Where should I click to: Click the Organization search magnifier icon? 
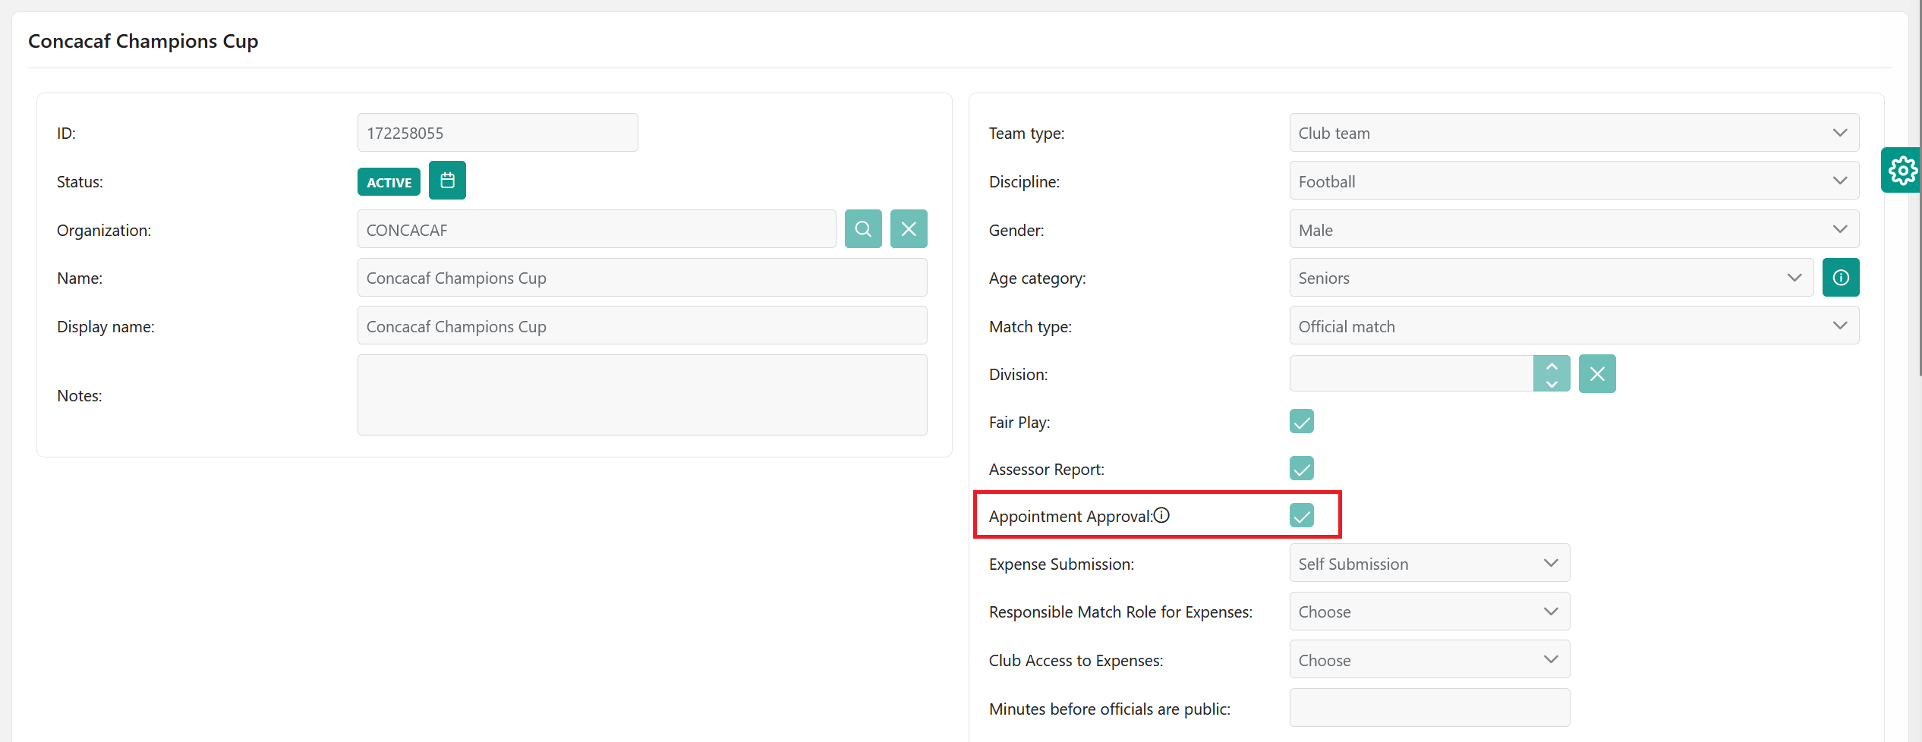point(863,229)
